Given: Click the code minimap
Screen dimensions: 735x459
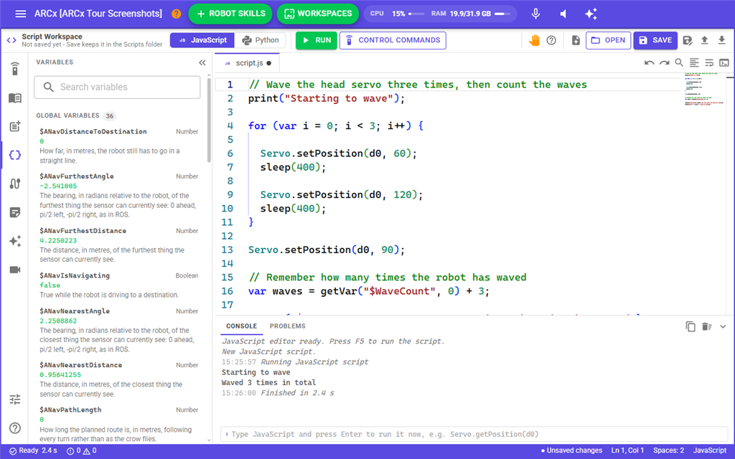Looking at the screenshot, I should (704, 89).
